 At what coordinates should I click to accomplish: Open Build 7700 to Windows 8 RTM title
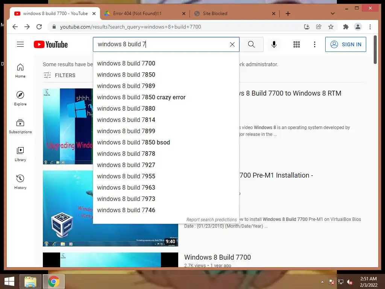290,93
